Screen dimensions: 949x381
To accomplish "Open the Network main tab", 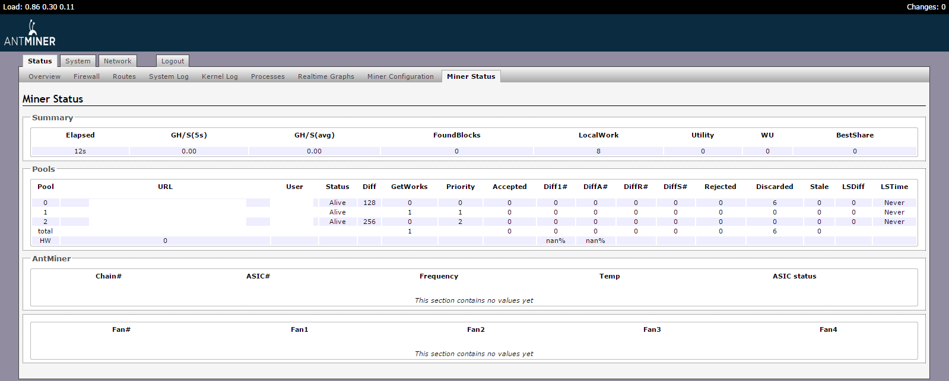I will pyautogui.click(x=118, y=61).
